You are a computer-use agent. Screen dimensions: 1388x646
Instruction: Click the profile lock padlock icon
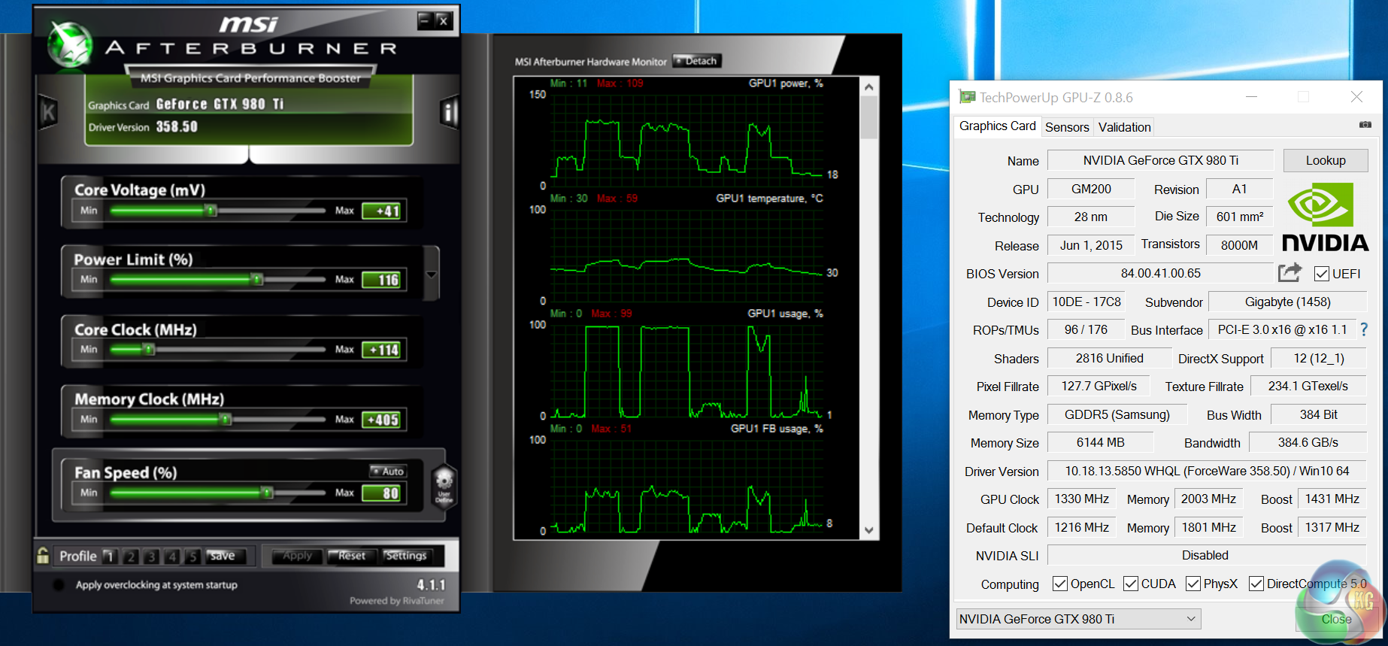coord(44,556)
